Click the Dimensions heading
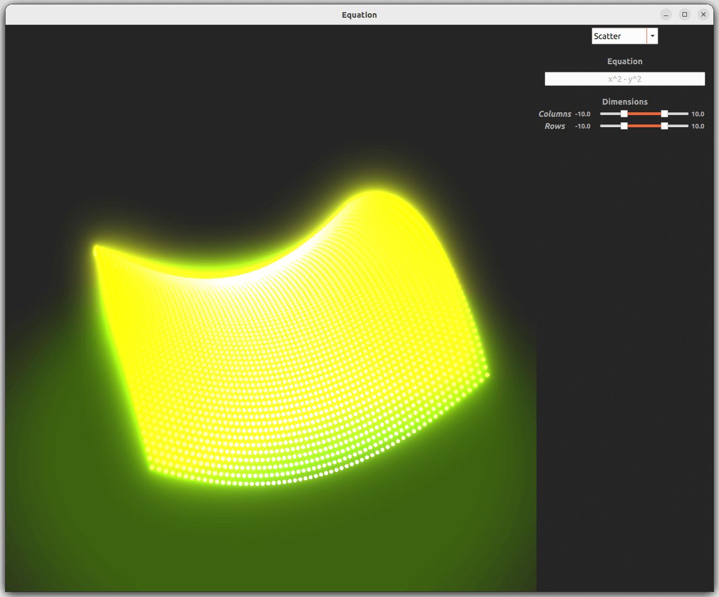Screen dimensions: 719x597 coord(624,102)
